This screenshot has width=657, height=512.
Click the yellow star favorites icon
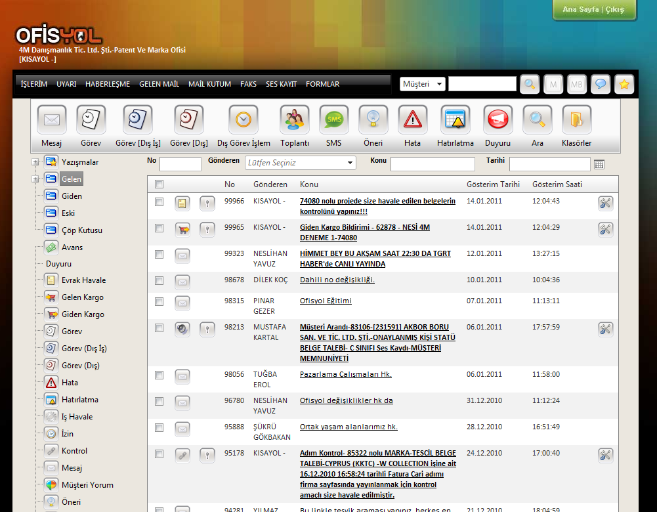624,84
